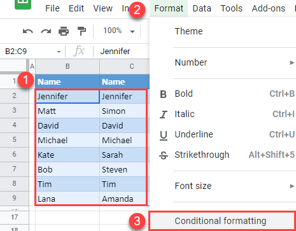Click the redo arrow icon

tap(46, 31)
